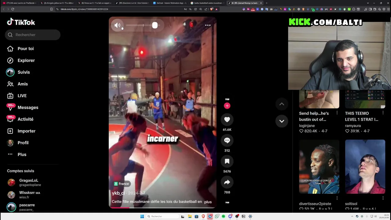
Task: Open the Suivis feed
Action: tap(24, 72)
